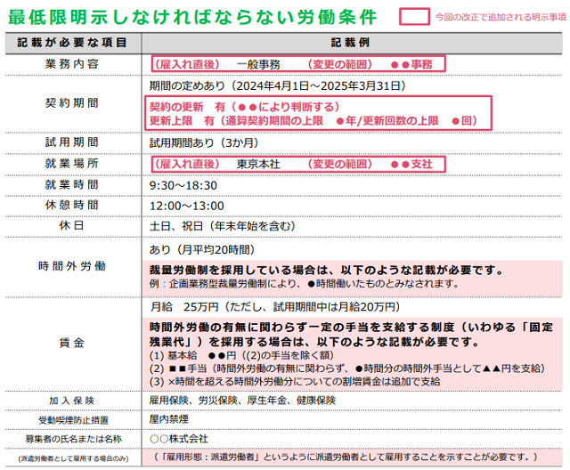Click 試用期間あり（3か月）

[x=204, y=142]
